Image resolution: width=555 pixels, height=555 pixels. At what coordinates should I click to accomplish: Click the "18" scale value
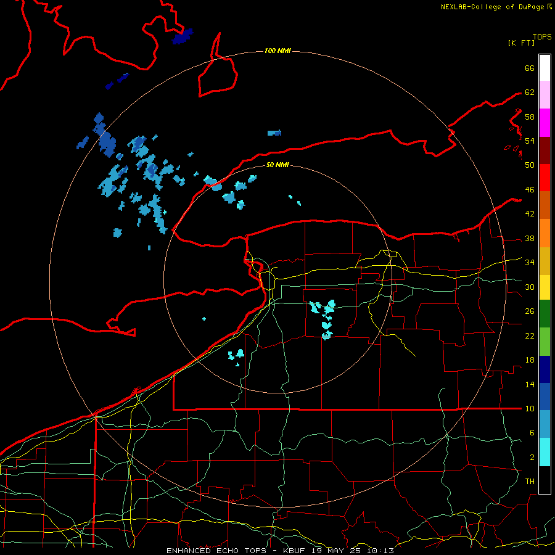pyautogui.click(x=530, y=360)
